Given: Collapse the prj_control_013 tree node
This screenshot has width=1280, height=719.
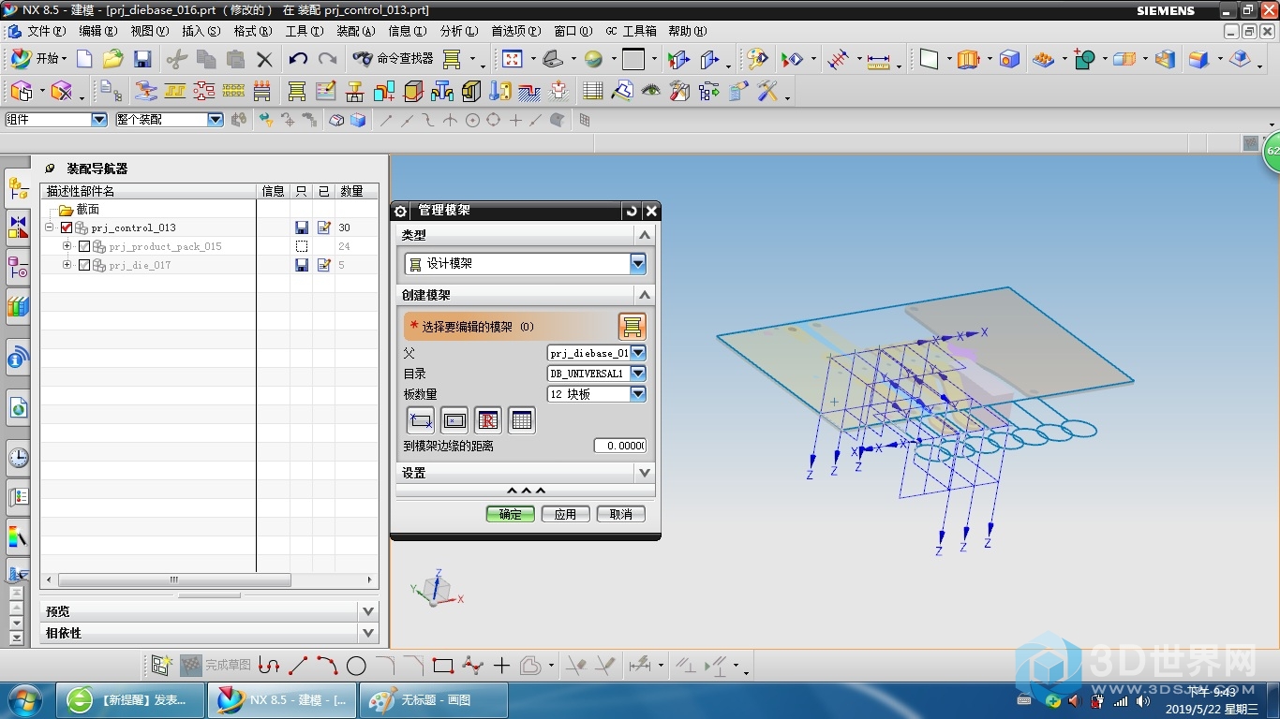Looking at the screenshot, I should click(x=49, y=227).
